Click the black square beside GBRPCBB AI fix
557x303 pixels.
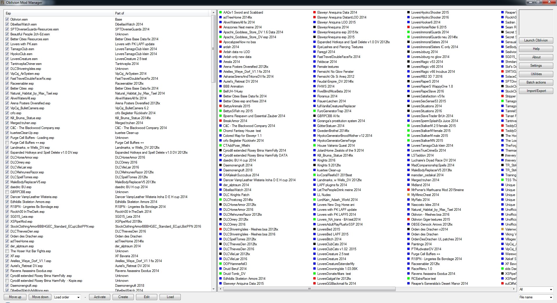pyautogui.click(x=314, y=116)
